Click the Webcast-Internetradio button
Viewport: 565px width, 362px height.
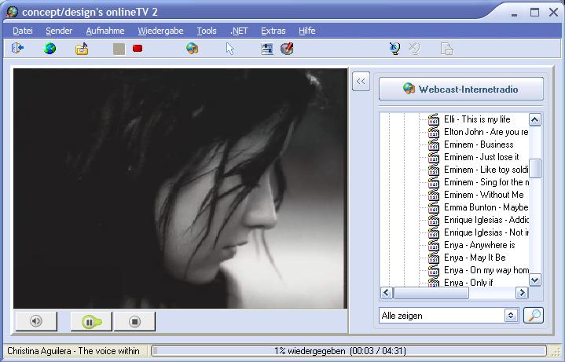pos(460,89)
